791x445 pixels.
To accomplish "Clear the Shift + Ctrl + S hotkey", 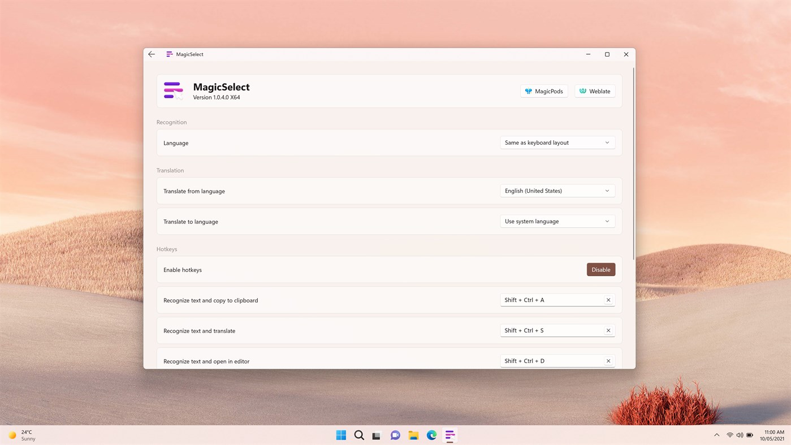I will [x=608, y=330].
